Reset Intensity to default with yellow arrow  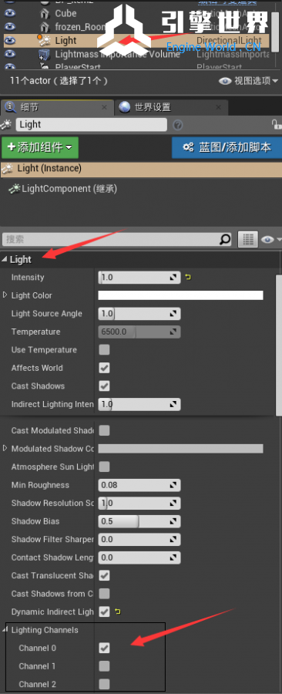click(188, 278)
